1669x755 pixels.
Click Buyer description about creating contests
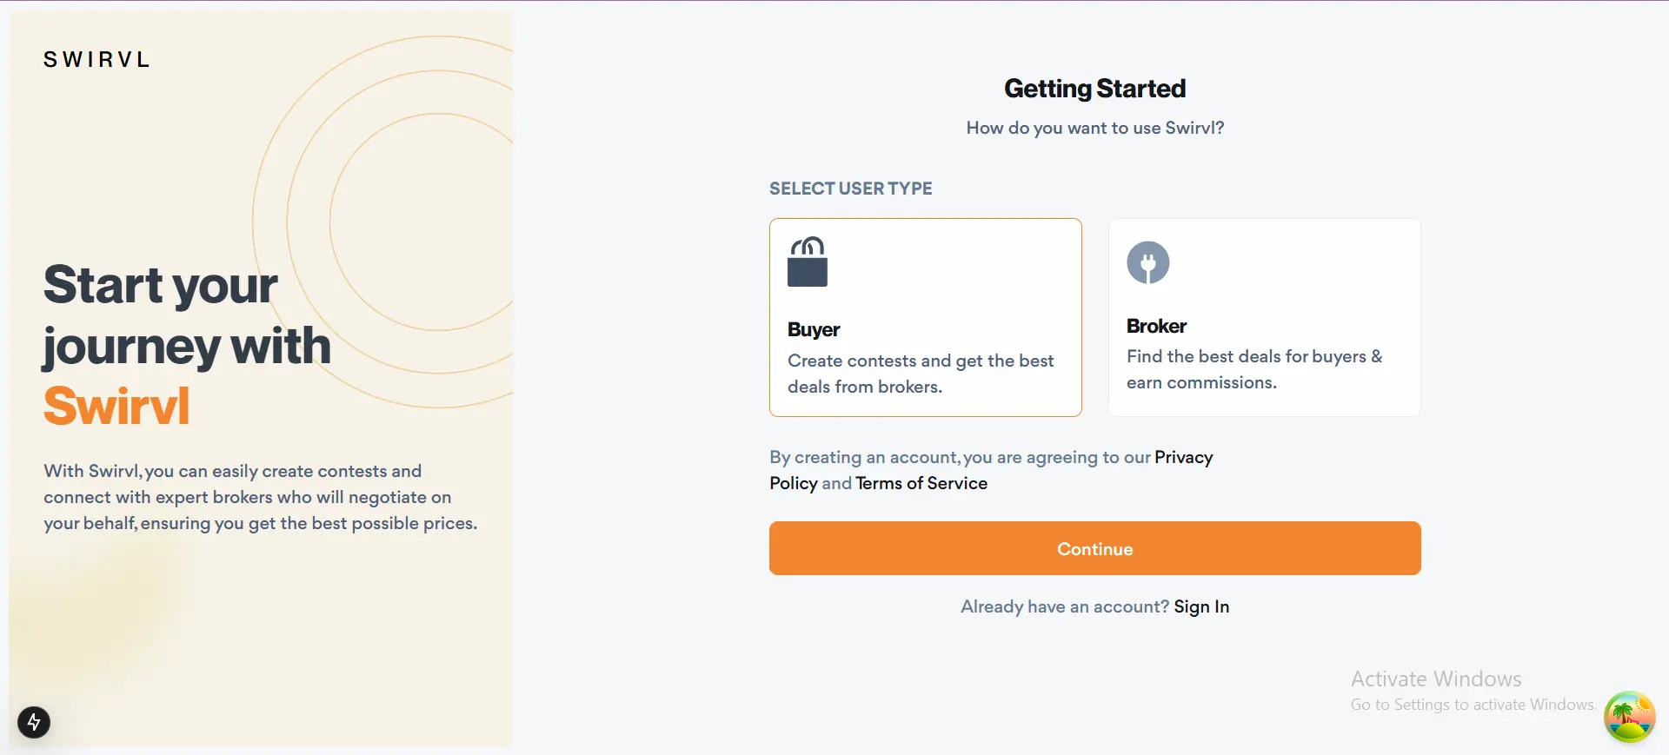[921, 374]
